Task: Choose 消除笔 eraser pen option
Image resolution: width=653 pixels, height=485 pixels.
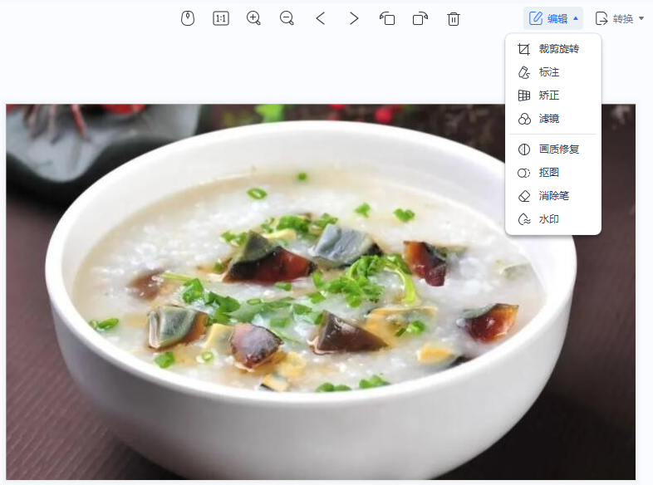Action: (553, 196)
